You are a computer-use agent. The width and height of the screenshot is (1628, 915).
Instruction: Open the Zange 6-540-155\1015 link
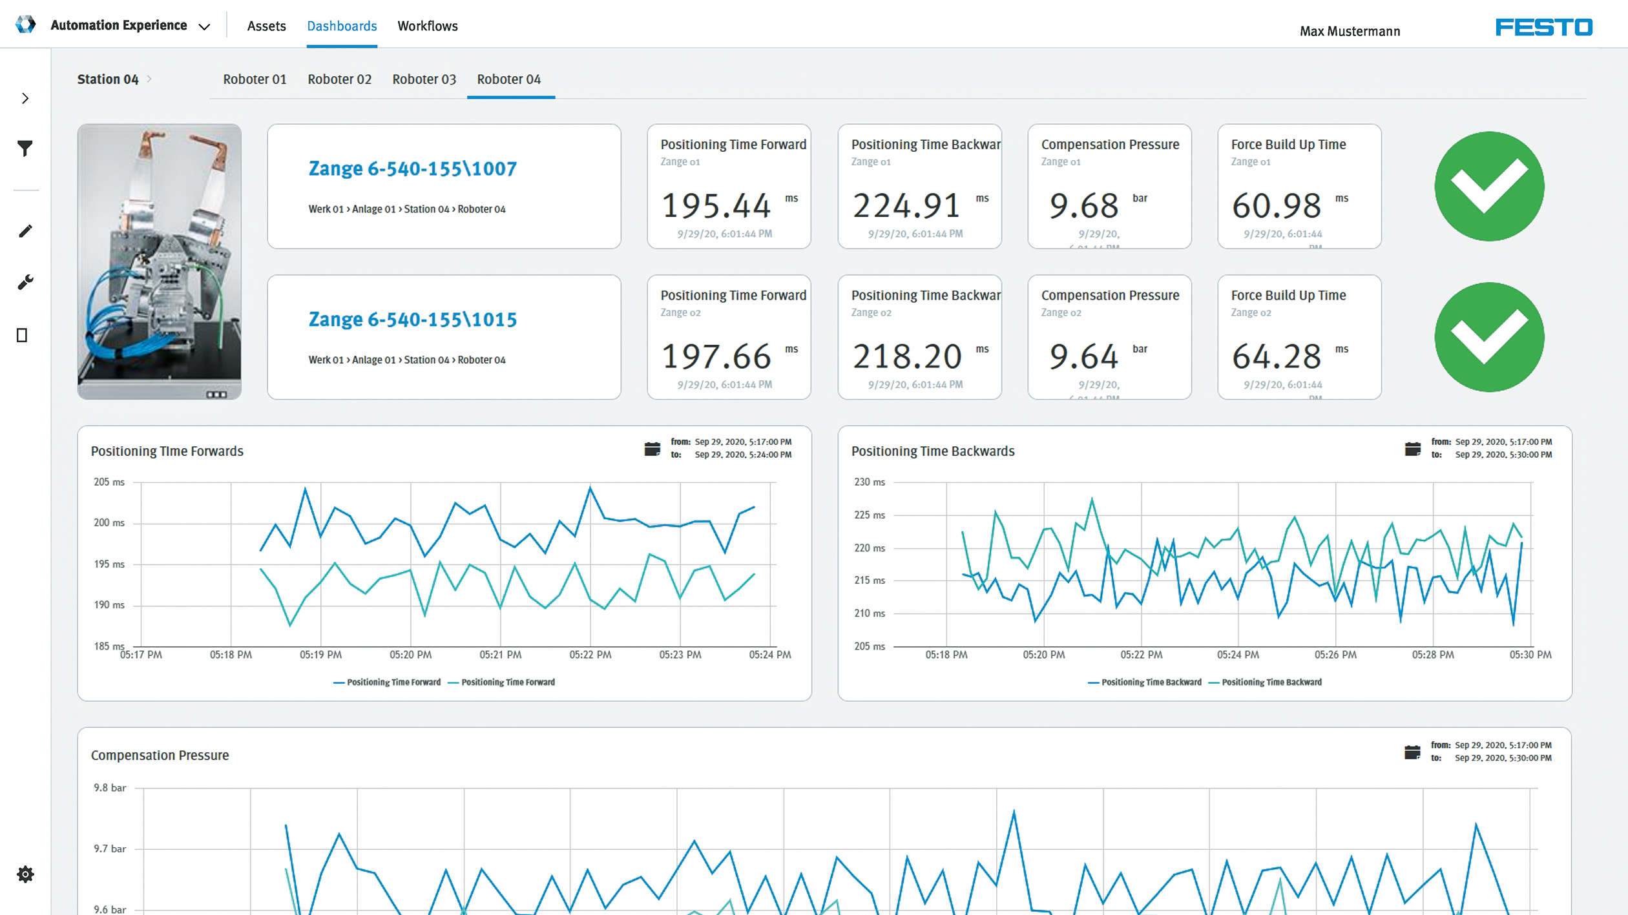(x=412, y=320)
